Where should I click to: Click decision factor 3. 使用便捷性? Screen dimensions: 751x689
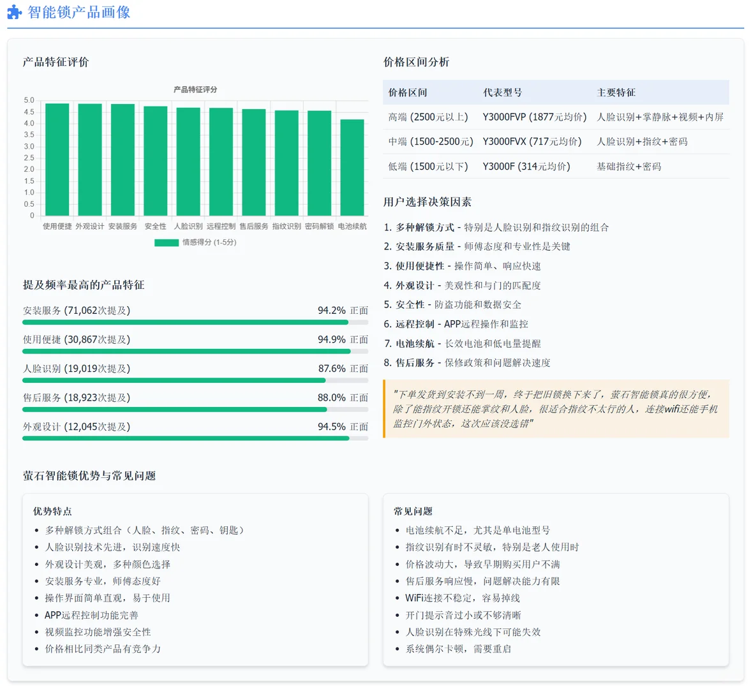(462, 266)
